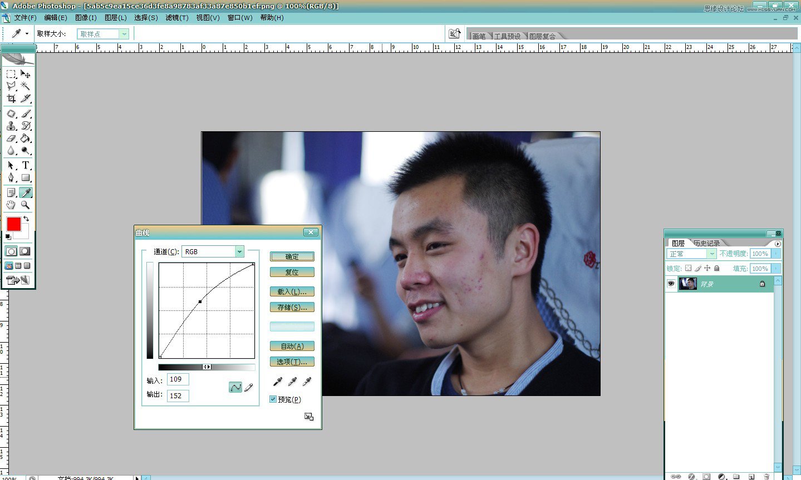Swap foreground and background colors arrow
Viewport: 801px width, 480px height.
(x=26, y=219)
